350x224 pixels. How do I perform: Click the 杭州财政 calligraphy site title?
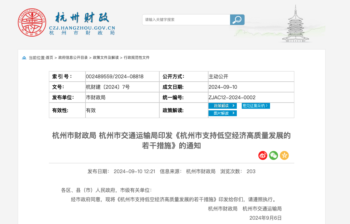point(82,18)
